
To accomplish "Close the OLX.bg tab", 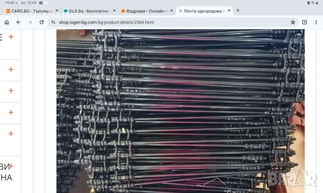I will [x=115, y=11].
